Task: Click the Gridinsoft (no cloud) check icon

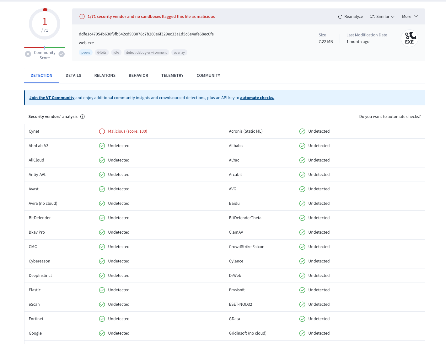Action: (302, 333)
